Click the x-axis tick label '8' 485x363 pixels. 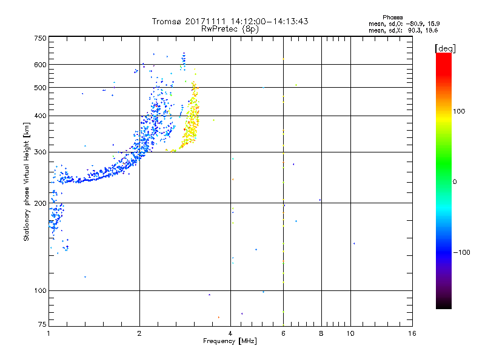coord(321,333)
